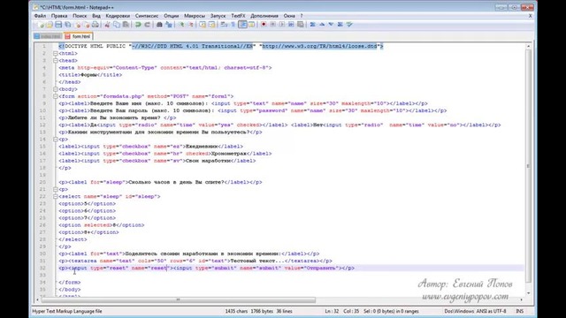
Task: Click the Paste toolbar icon
Action: click(x=126, y=25)
